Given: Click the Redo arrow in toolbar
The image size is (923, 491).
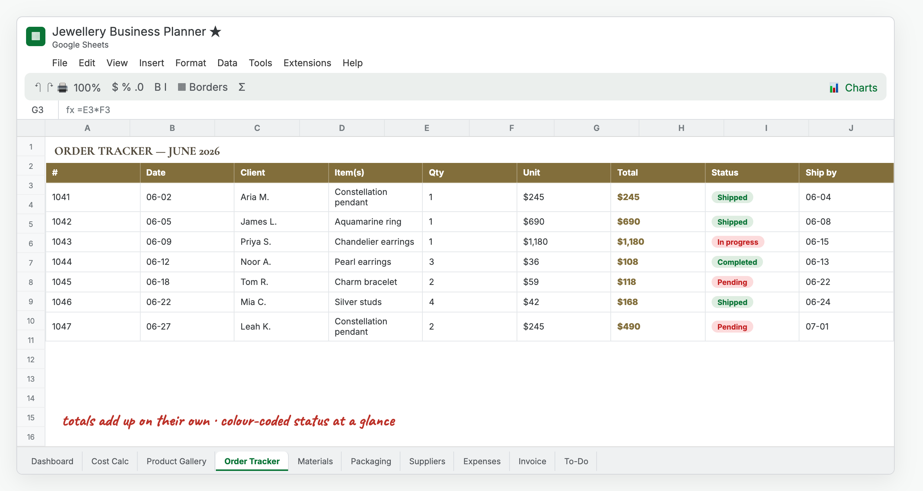Looking at the screenshot, I should pyautogui.click(x=50, y=87).
